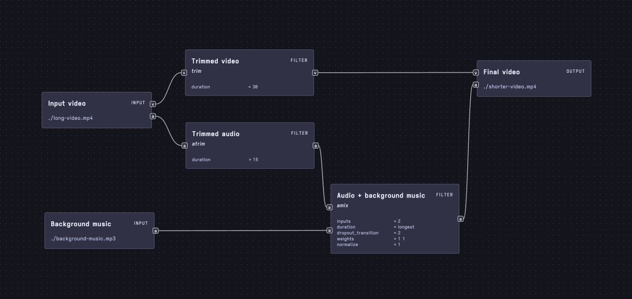Select the Background music audio output port
Screen dimensions: 632x299
[x=155, y=230]
